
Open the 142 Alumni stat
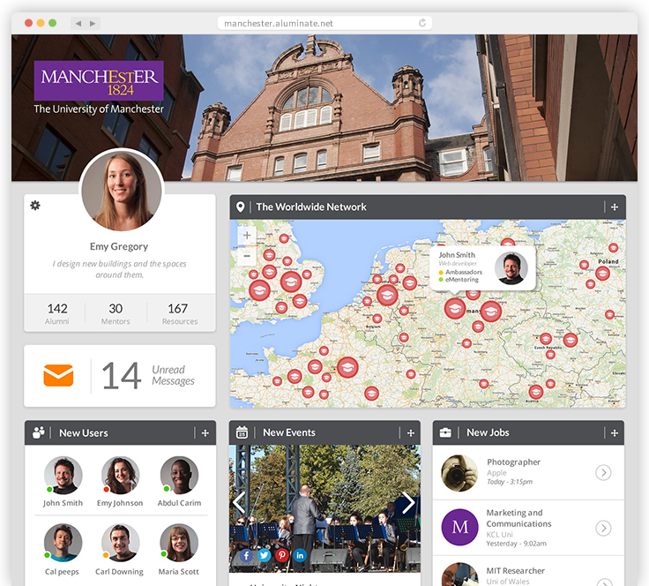click(57, 313)
